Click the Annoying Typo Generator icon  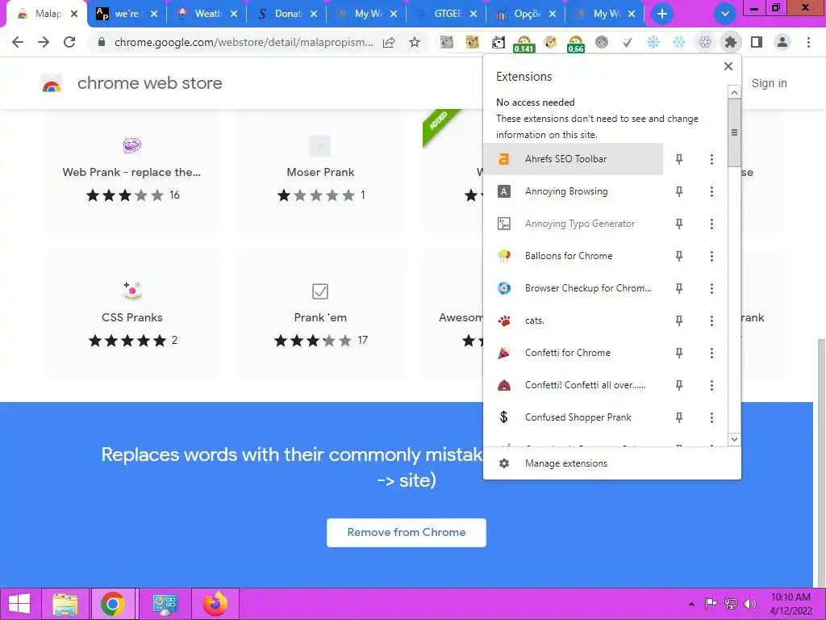click(x=504, y=224)
